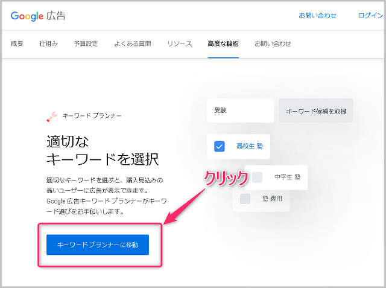Click the 塾 費用 keyword label

(273, 199)
